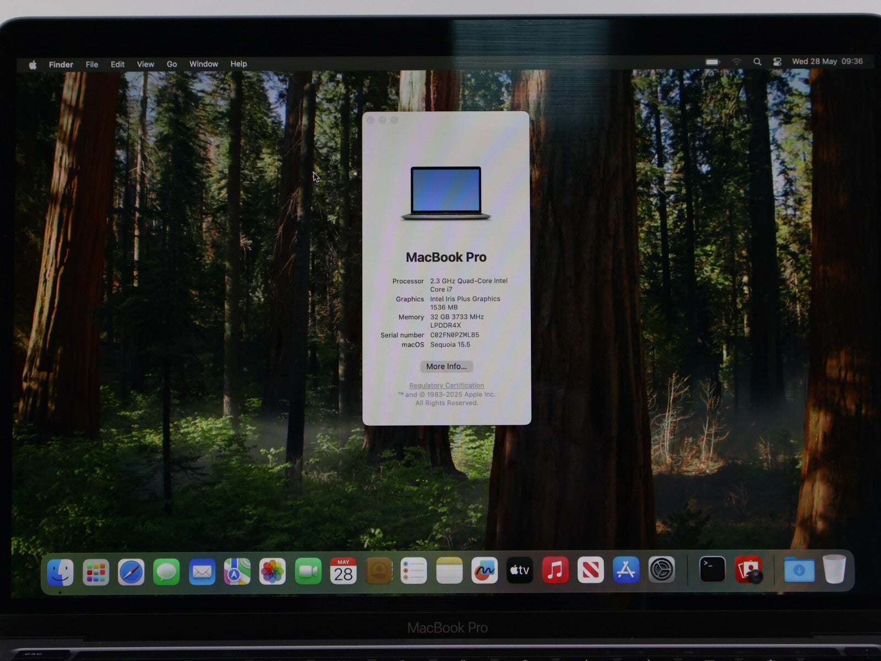Open the Window menu

204,64
